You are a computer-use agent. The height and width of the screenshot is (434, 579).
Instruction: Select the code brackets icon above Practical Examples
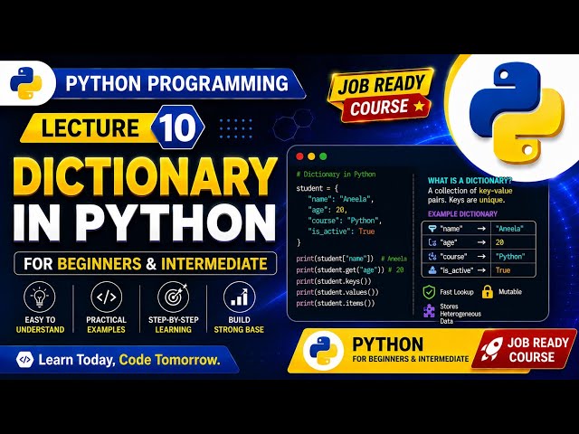[x=107, y=297]
